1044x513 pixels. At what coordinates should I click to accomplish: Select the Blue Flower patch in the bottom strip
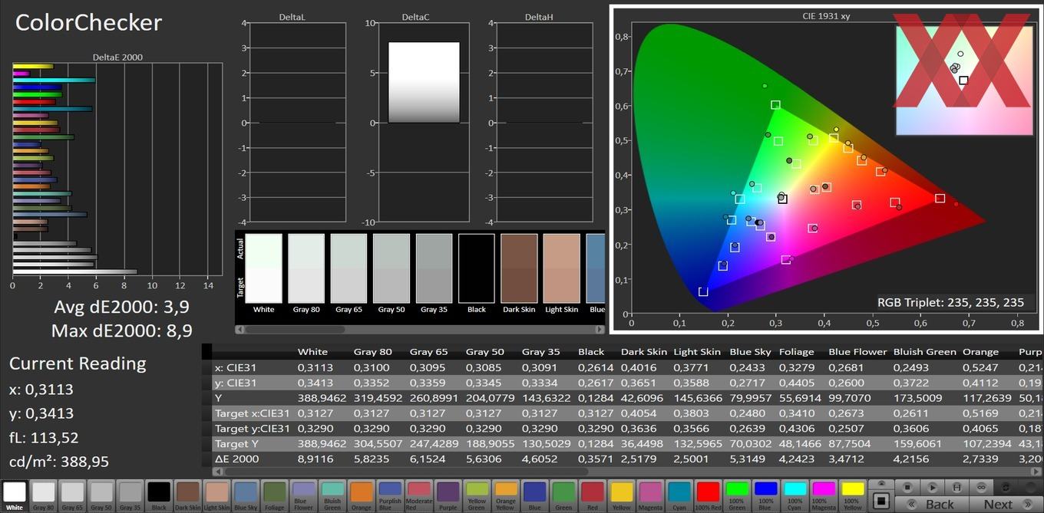click(x=303, y=495)
